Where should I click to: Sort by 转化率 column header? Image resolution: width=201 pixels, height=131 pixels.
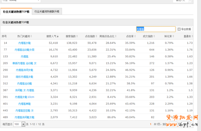pyautogui.click(x=169, y=36)
